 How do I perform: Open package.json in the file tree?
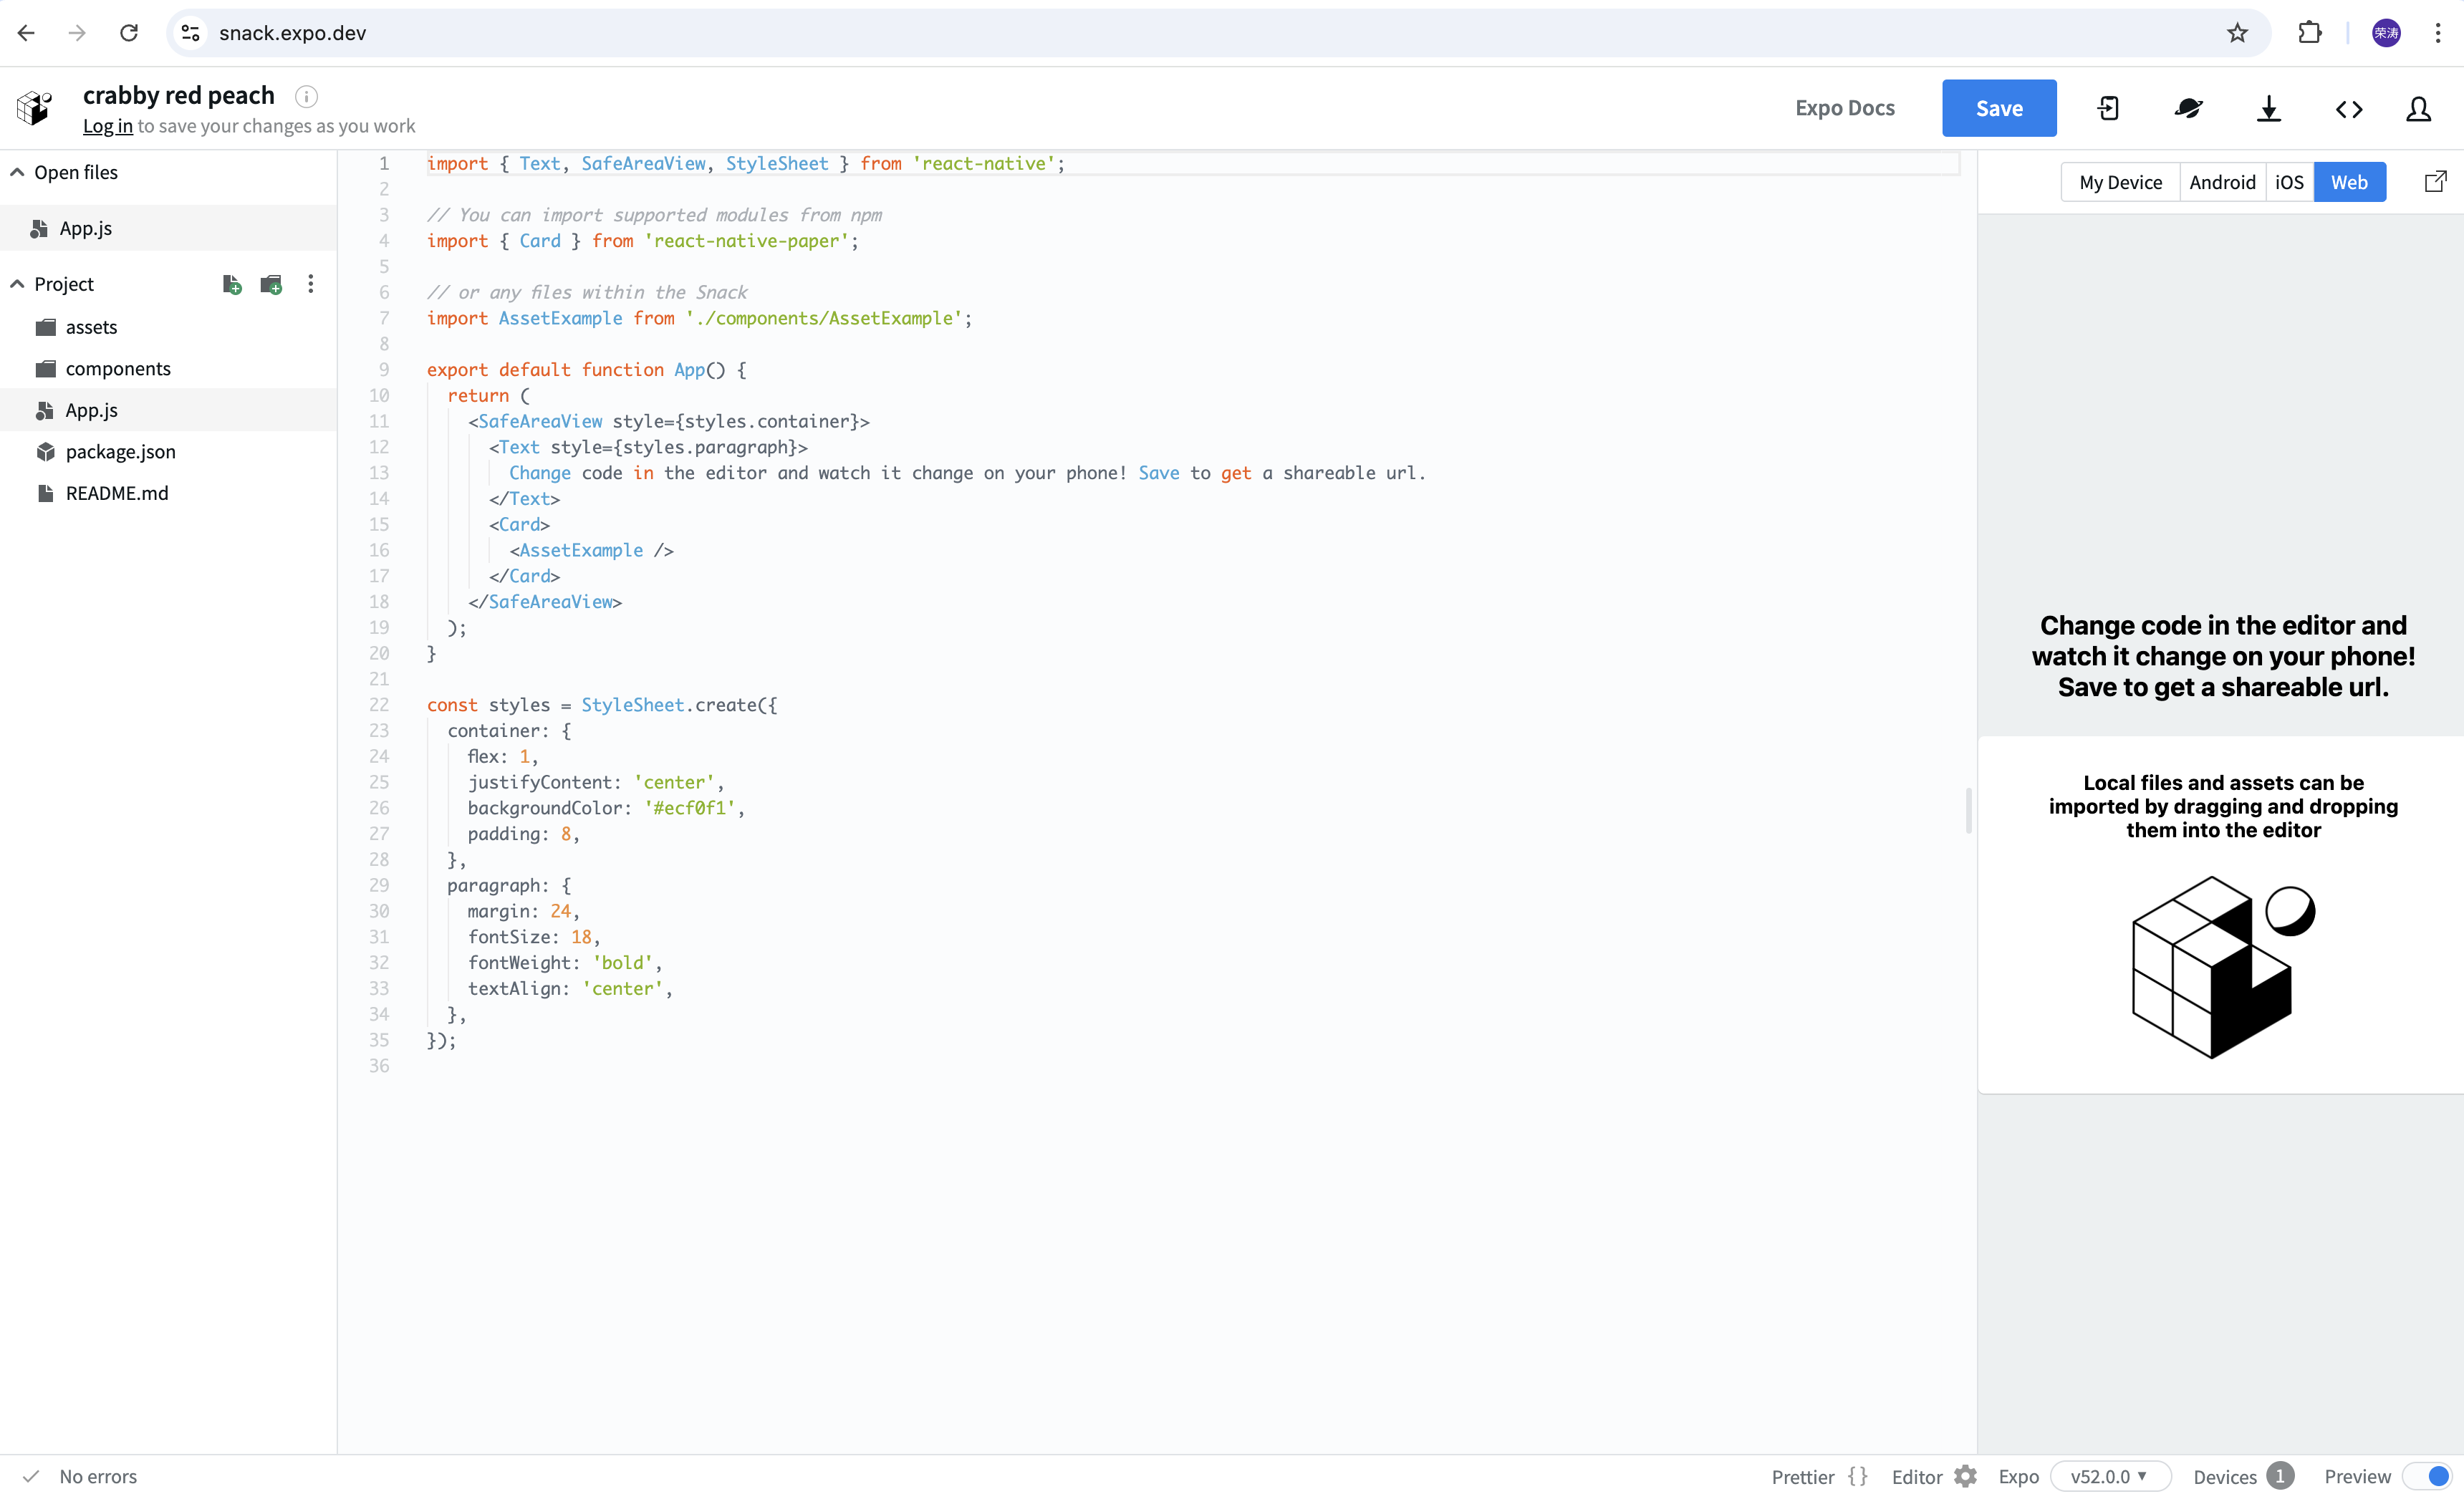(x=120, y=452)
